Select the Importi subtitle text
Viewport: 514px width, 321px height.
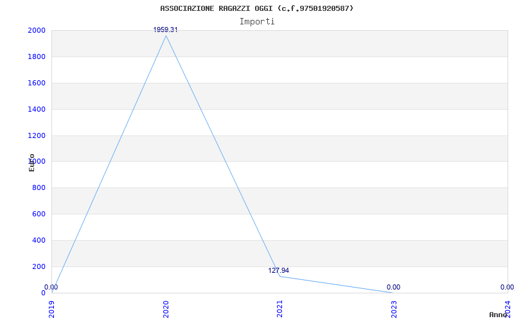tap(257, 22)
